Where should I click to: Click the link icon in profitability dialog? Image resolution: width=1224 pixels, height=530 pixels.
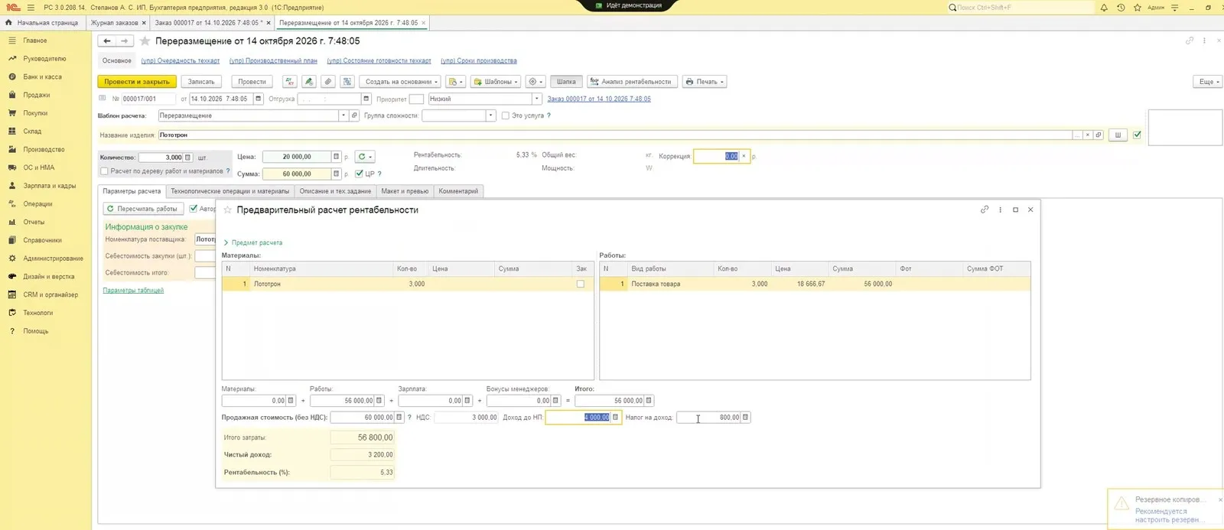985,210
